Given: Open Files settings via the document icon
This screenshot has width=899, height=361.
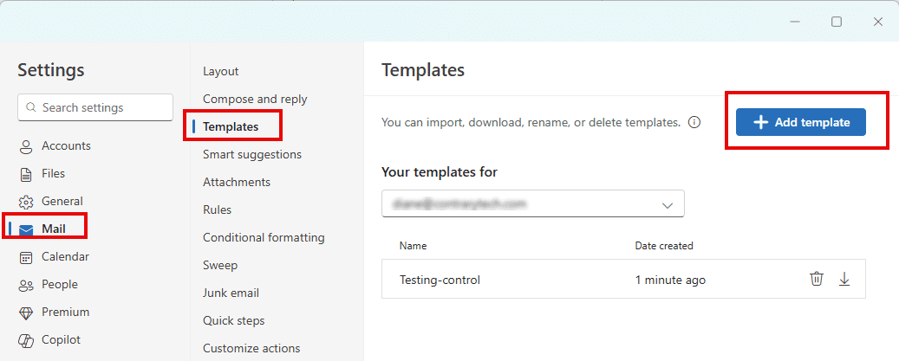Looking at the screenshot, I should pos(26,174).
